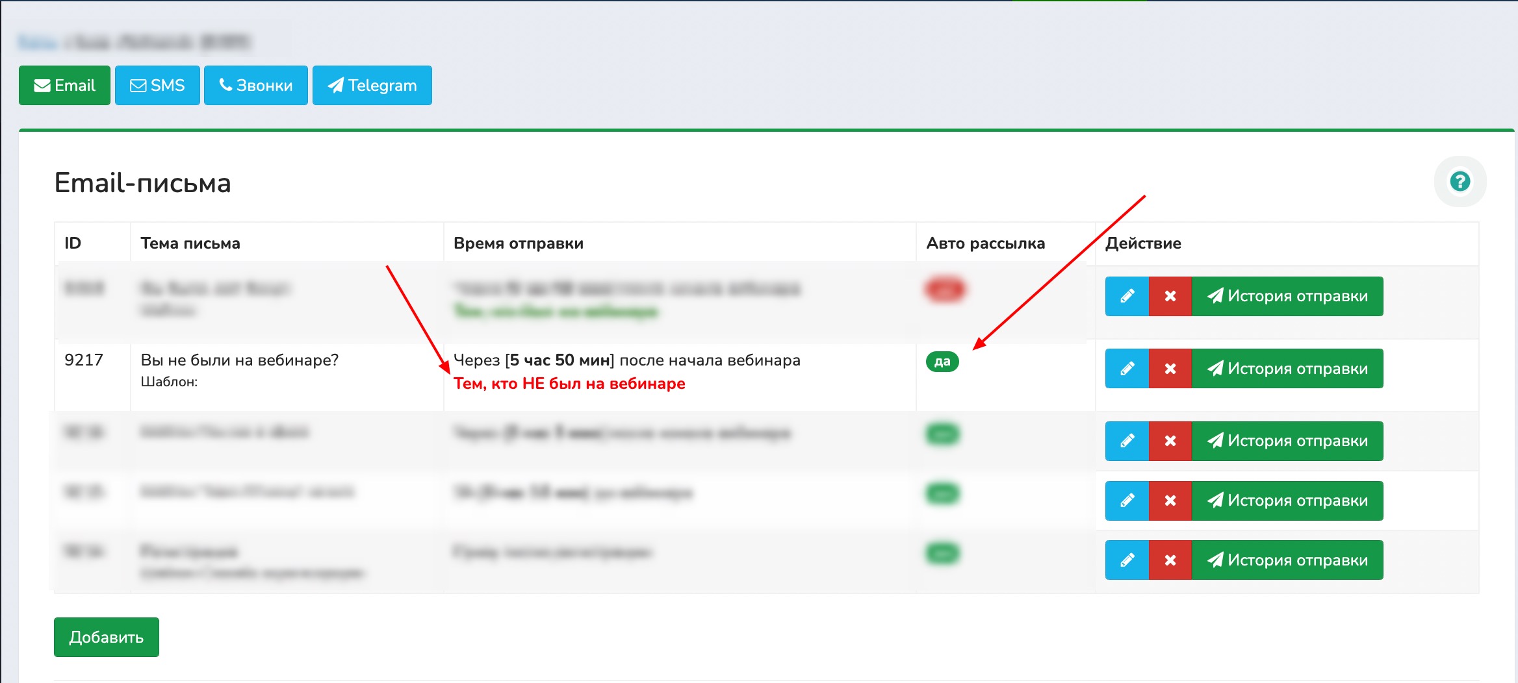1518x683 pixels.
Task: Open the Telegram tab
Action: coord(372,85)
